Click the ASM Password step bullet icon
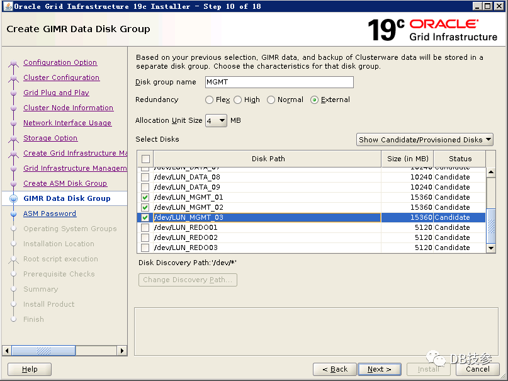The width and height of the screenshot is (508, 381). coord(13,214)
